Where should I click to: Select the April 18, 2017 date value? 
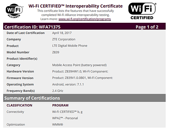tap(62, 33)
